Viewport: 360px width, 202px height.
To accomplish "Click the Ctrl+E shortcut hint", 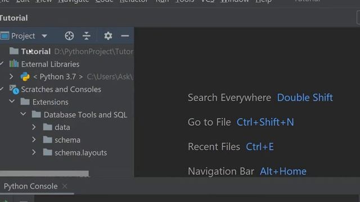I will point(260,146).
